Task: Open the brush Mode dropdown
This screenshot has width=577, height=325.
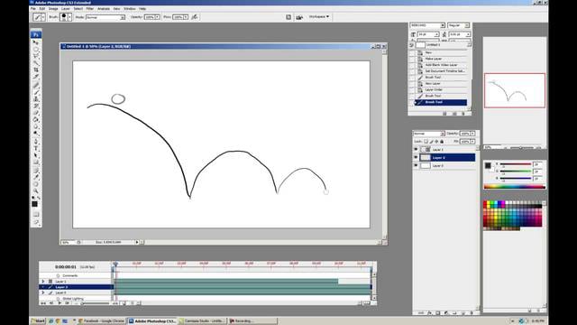Action: pos(105,17)
